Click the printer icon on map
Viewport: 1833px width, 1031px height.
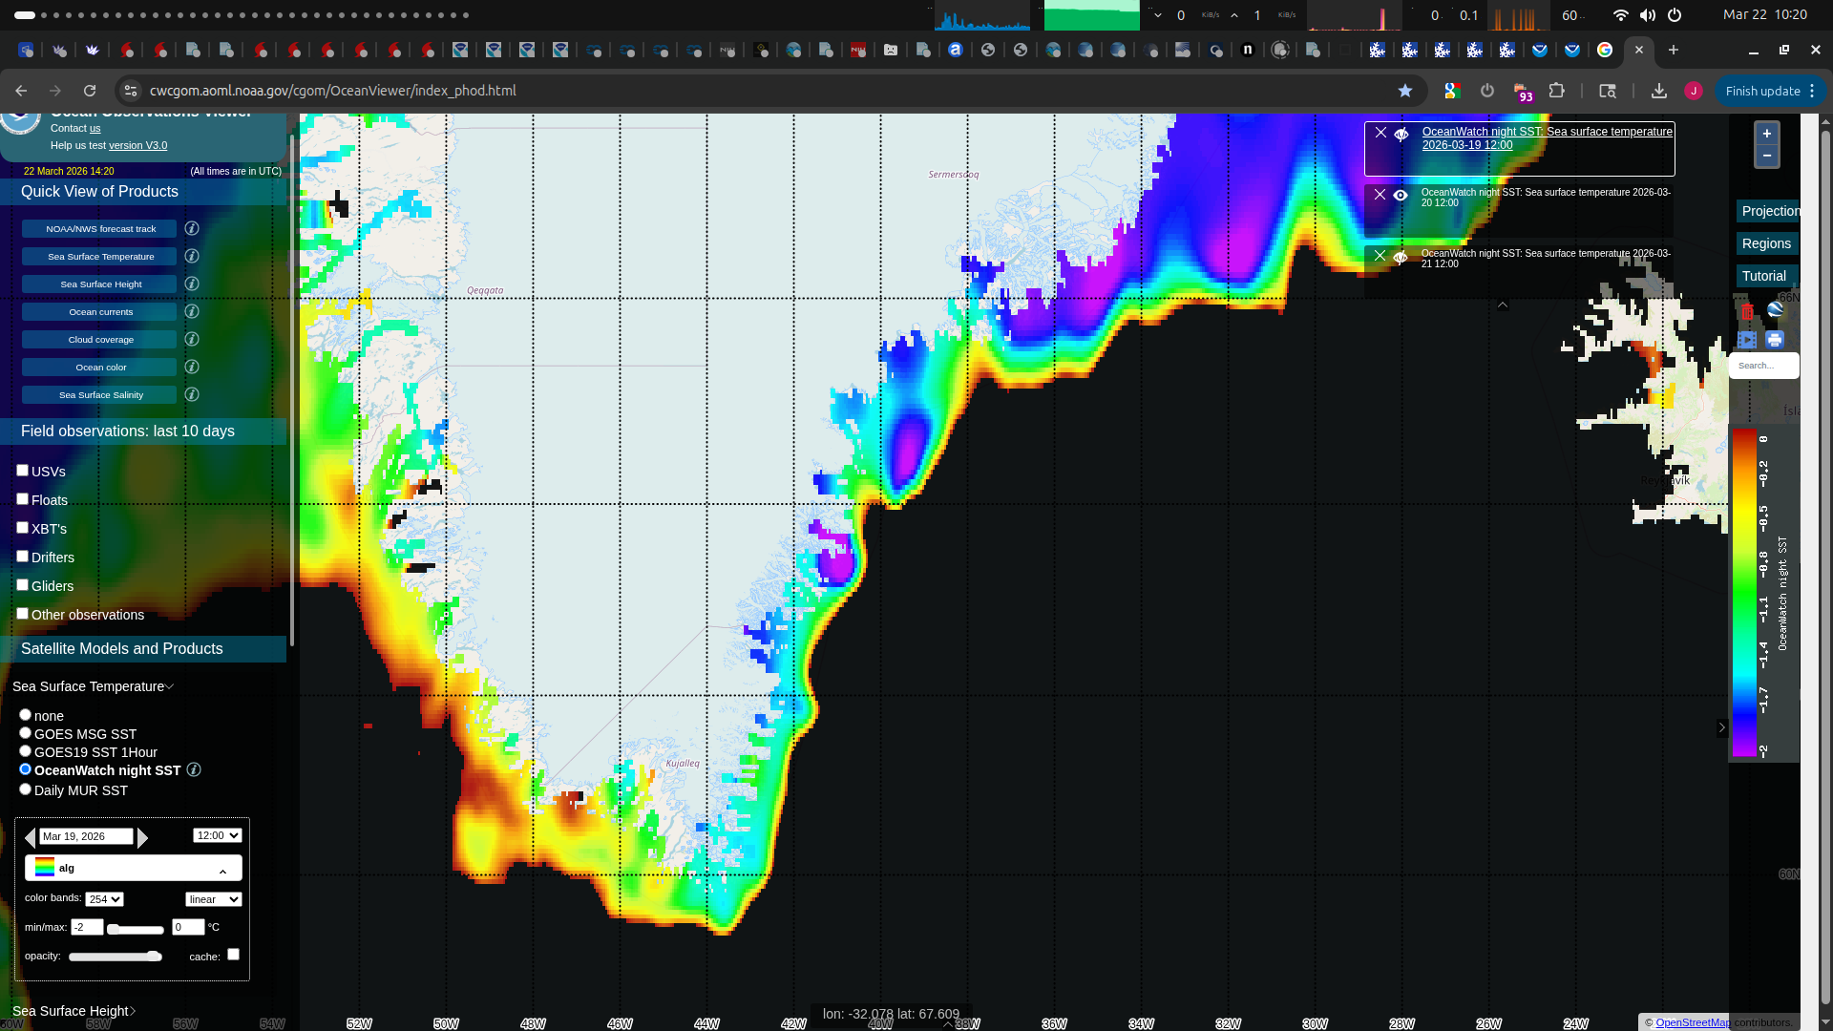point(1775,340)
